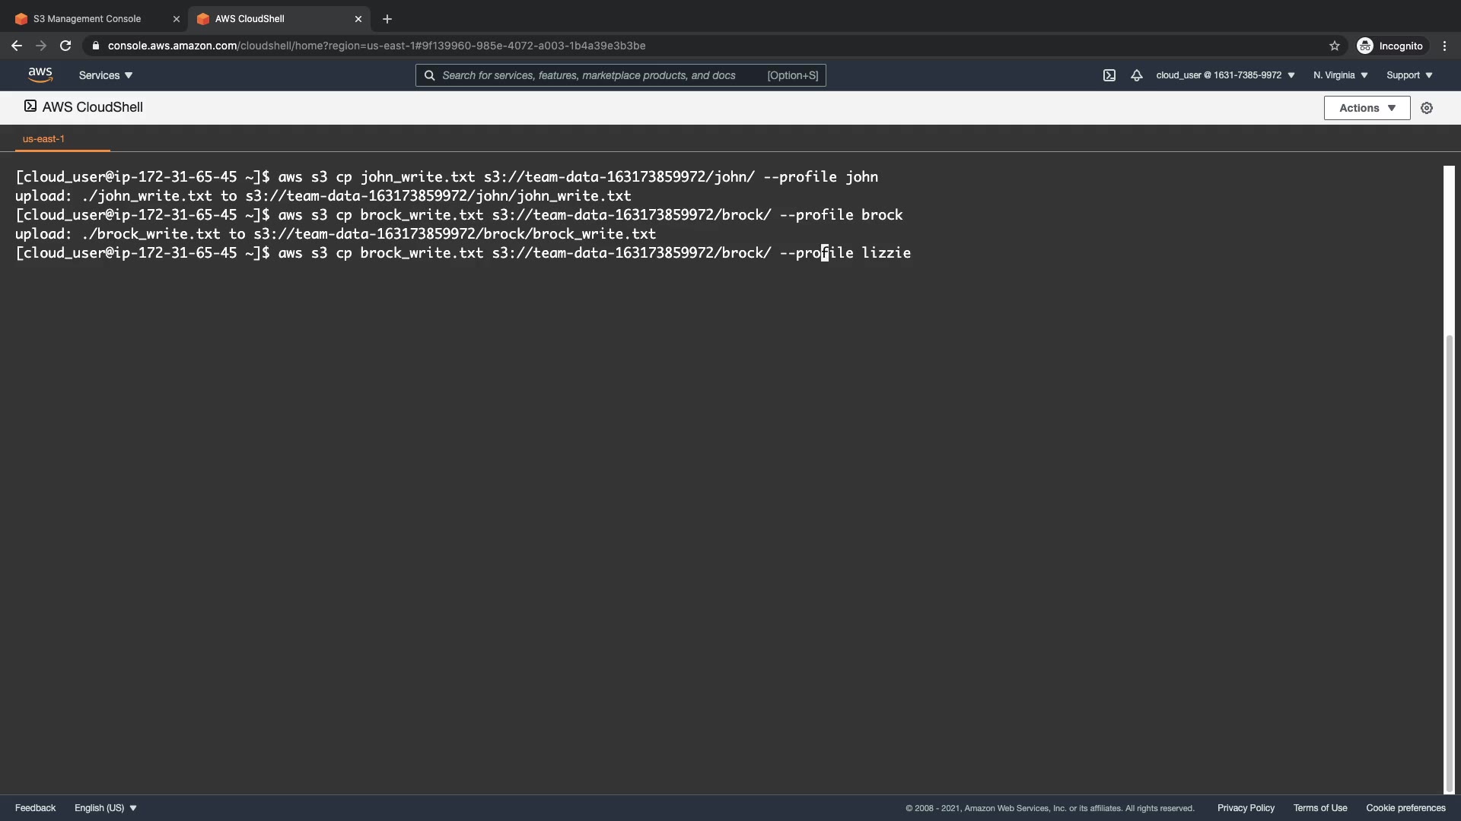Open the N. Virginia region selector

[x=1340, y=75]
